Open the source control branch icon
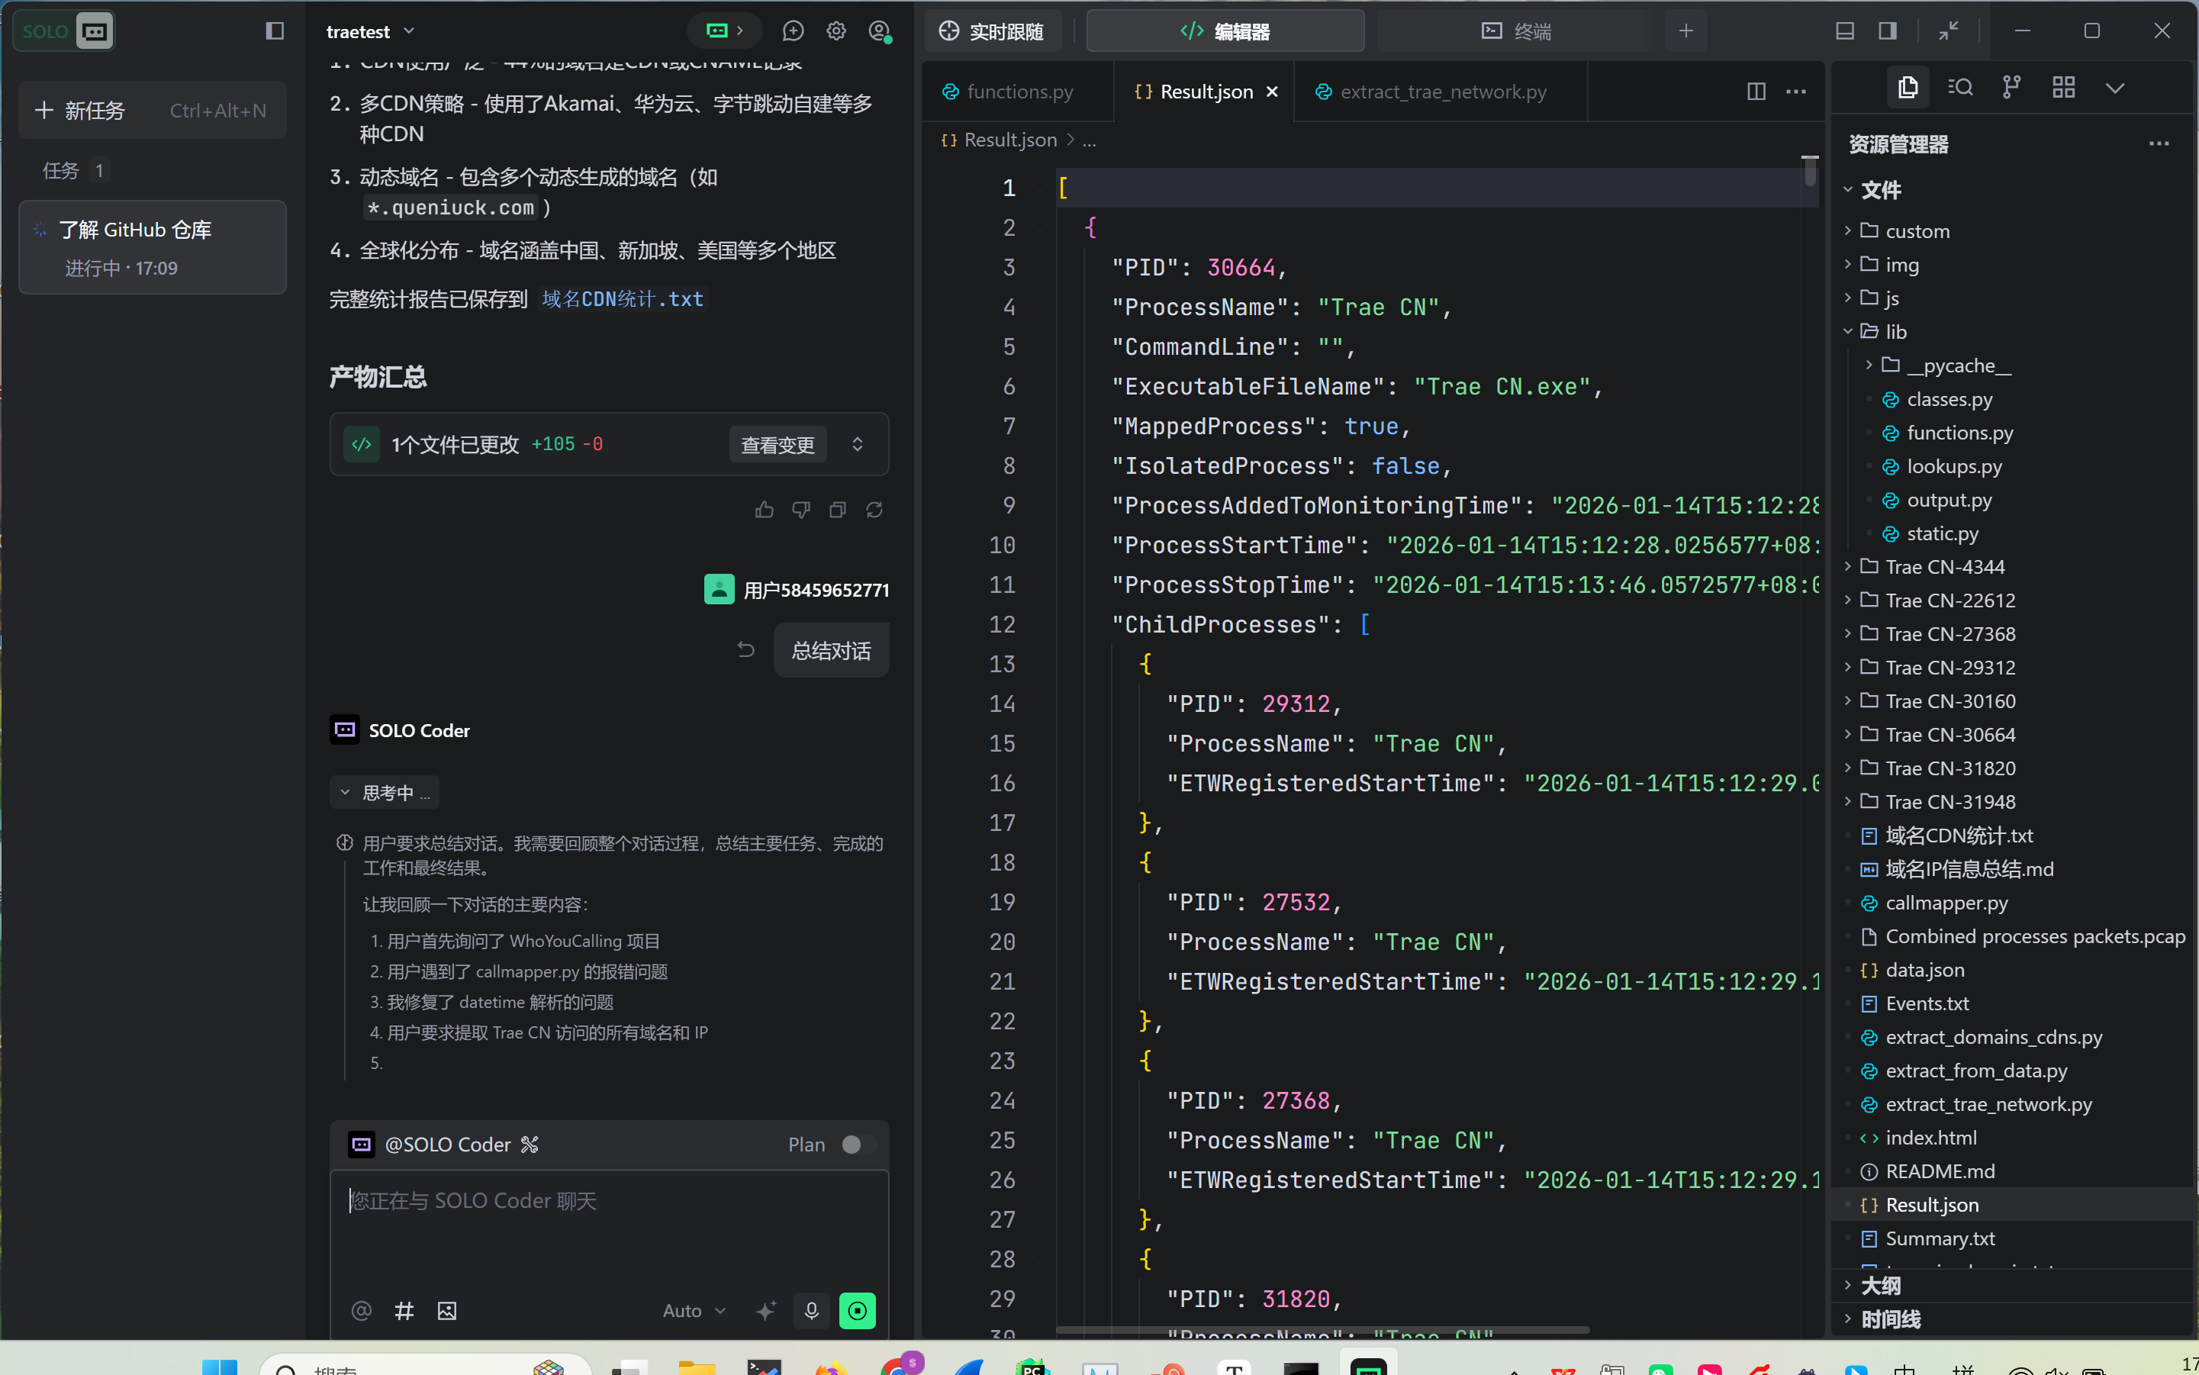 click(2011, 87)
